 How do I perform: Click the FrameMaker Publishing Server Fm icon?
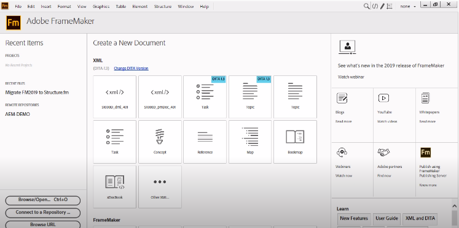pyautogui.click(x=425, y=153)
